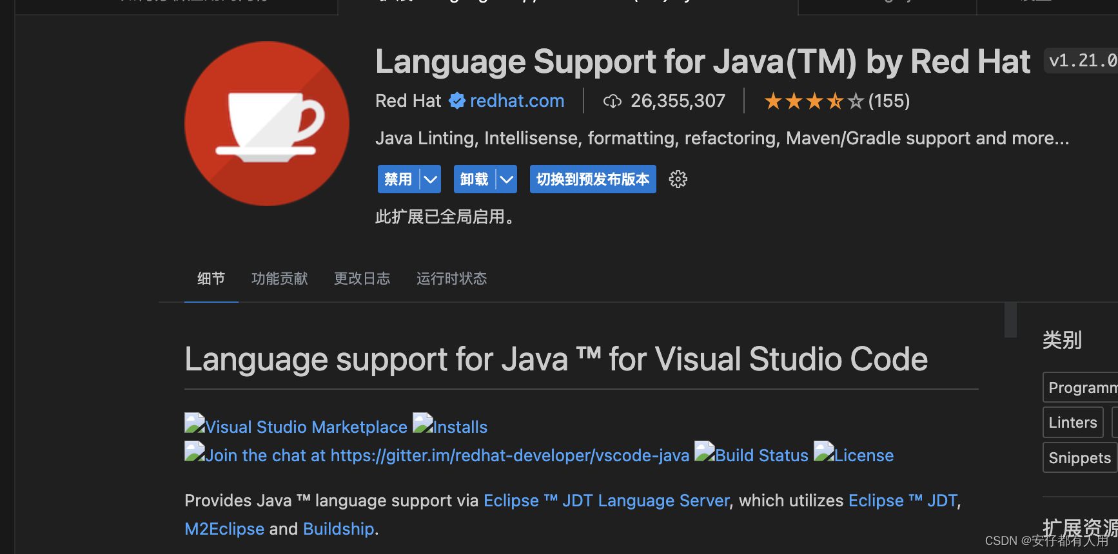Expand the 禁用 dropdown arrow
This screenshot has height=554, width=1118.
coord(431,179)
